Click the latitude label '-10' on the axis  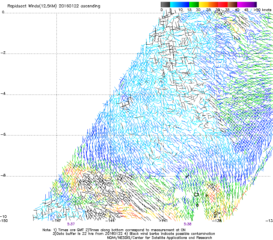3,216
